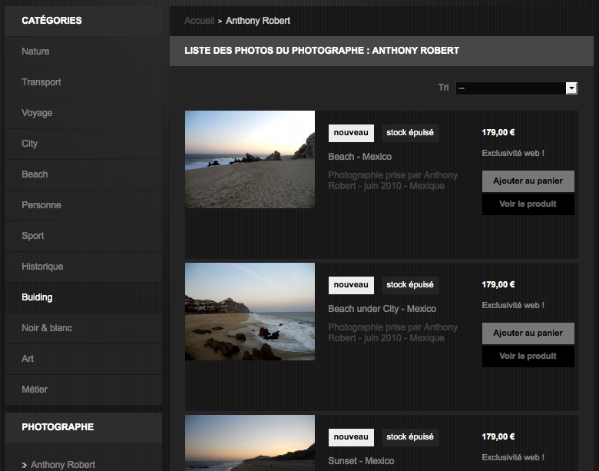The width and height of the screenshot is (599, 471).
Task: Click the Beach under City description text
Action: click(x=392, y=333)
